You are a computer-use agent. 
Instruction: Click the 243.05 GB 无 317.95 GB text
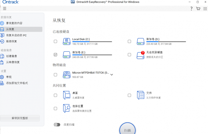pos(85,57)
